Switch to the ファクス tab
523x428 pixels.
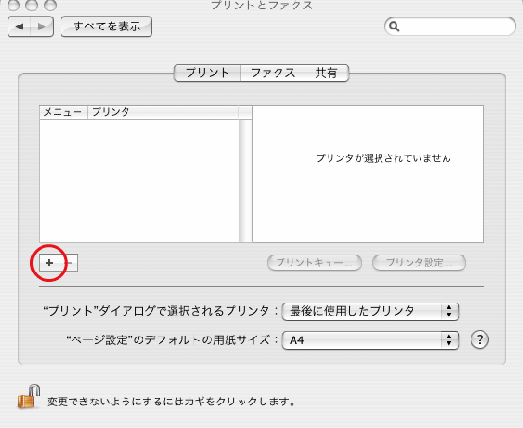point(273,73)
